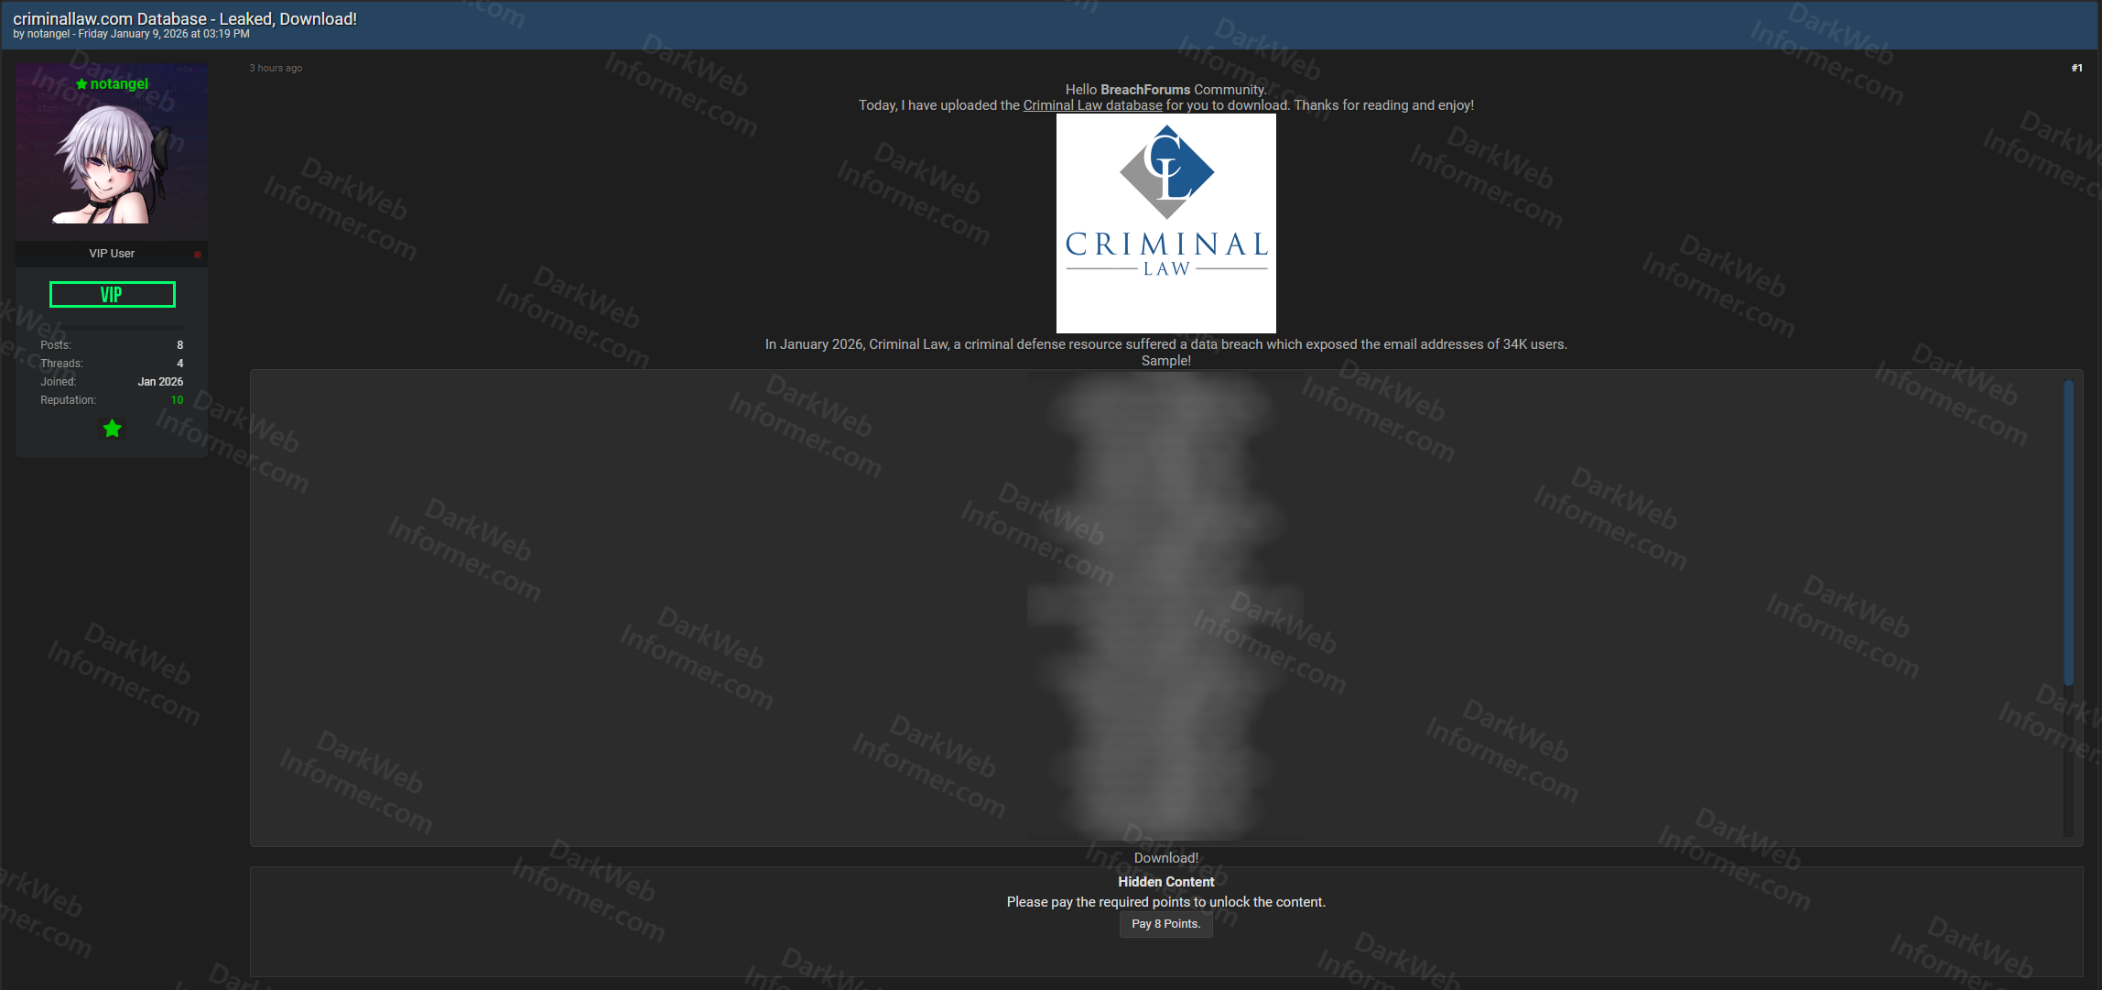Click the Hidden Content heading
Image resolution: width=2102 pixels, height=990 pixels.
(1165, 882)
